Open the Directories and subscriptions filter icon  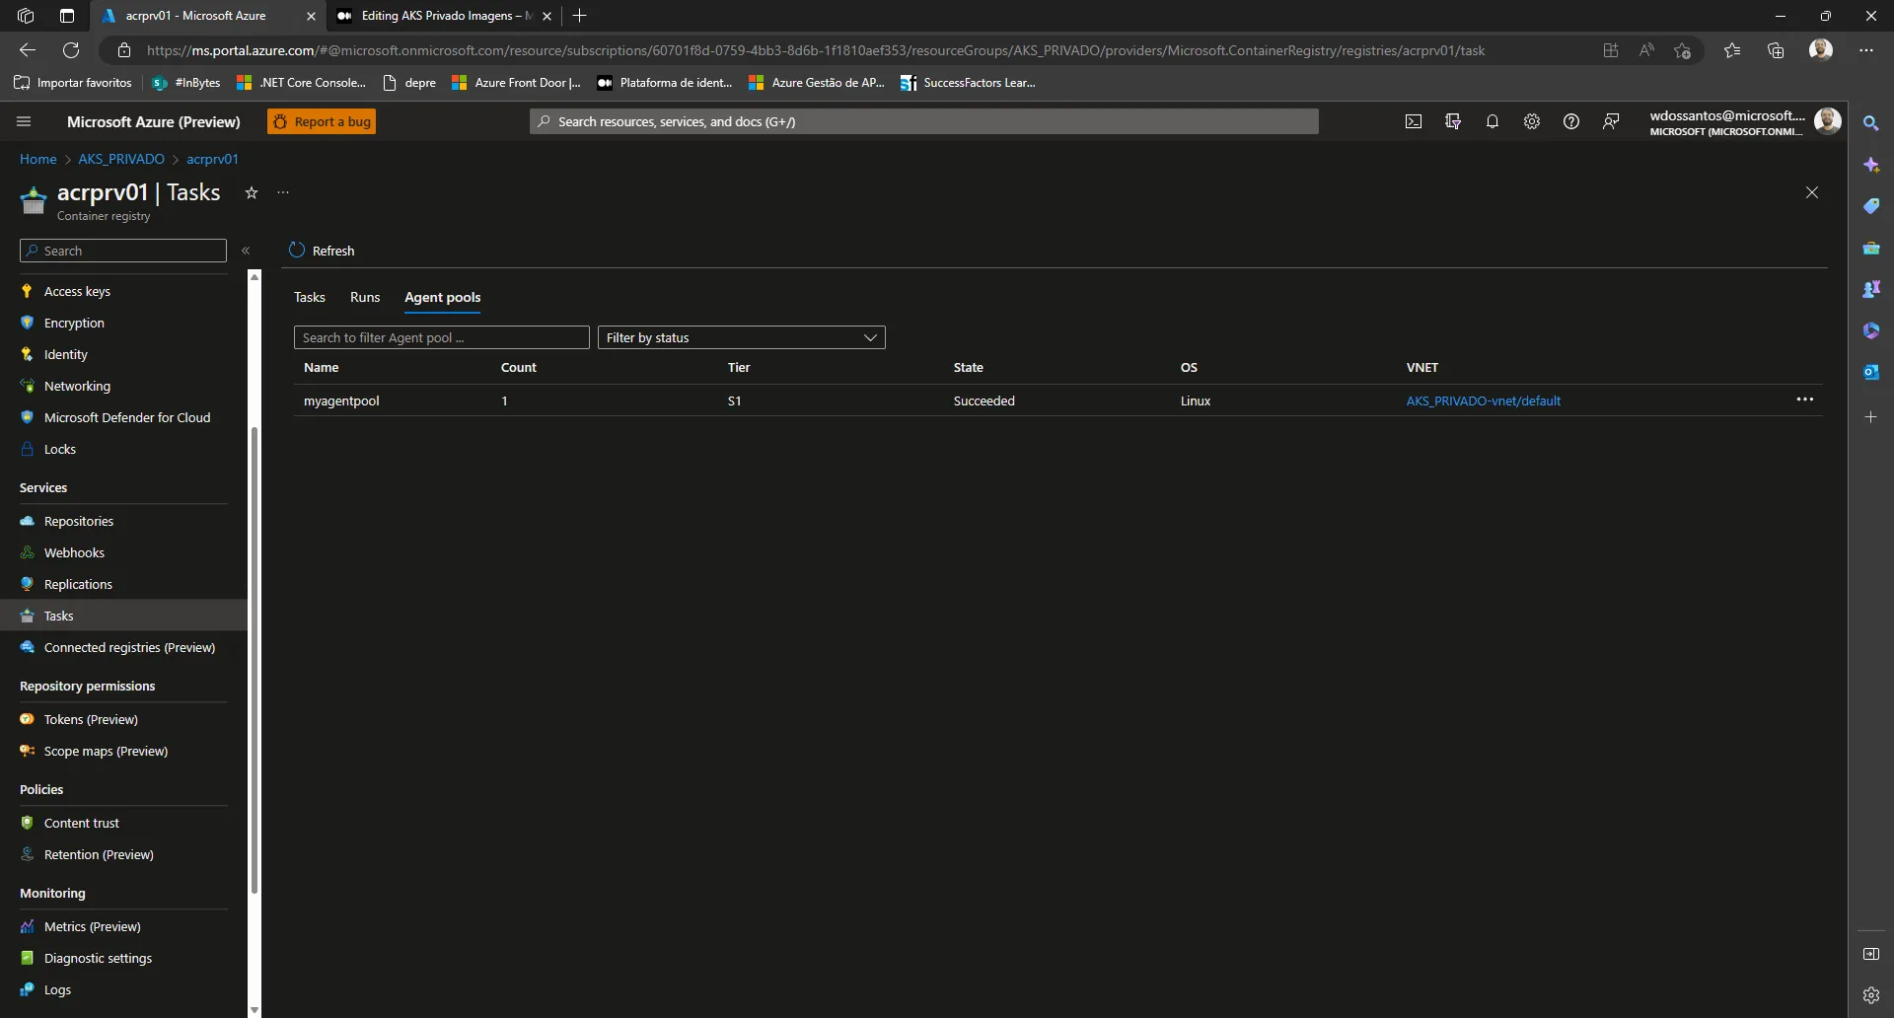[x=1453, y=121]
